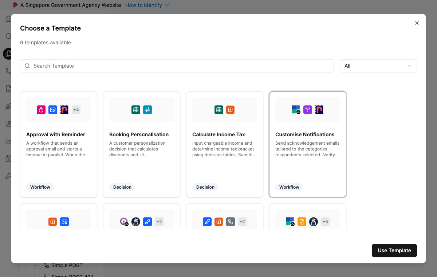
Task: Click the Decision tag on Booking Personalisation
Action: coord(122,187)
